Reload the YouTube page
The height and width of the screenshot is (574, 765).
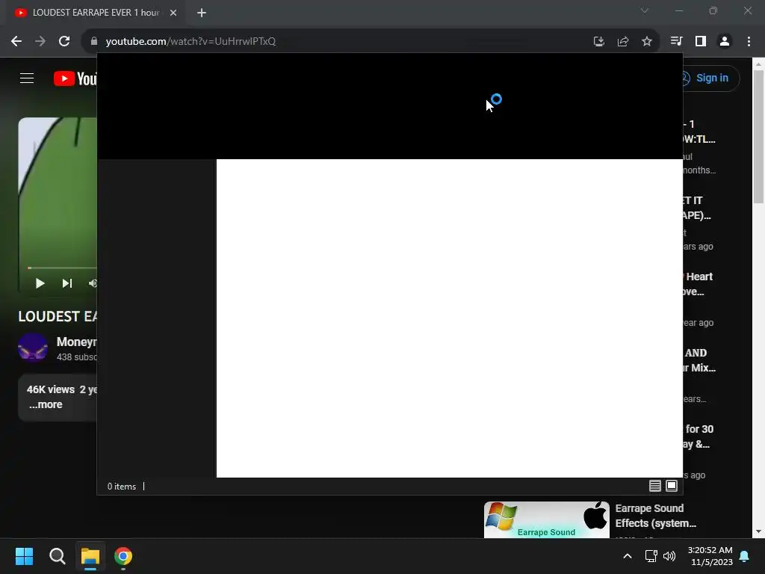64,42
